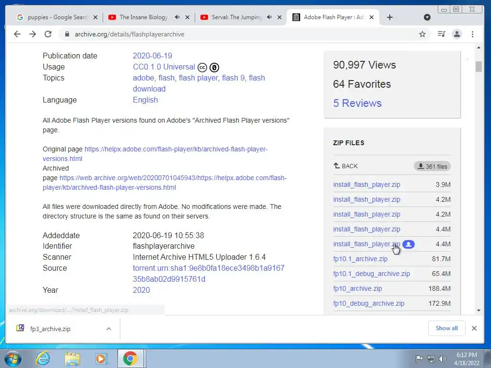The image size is (491, 368).
Task: Open Action Center flag icon
Action: point(419,359)
